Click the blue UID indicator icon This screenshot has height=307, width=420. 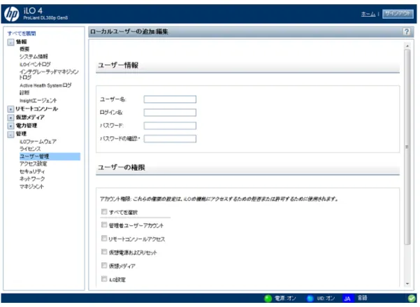[x=310, y=298]
